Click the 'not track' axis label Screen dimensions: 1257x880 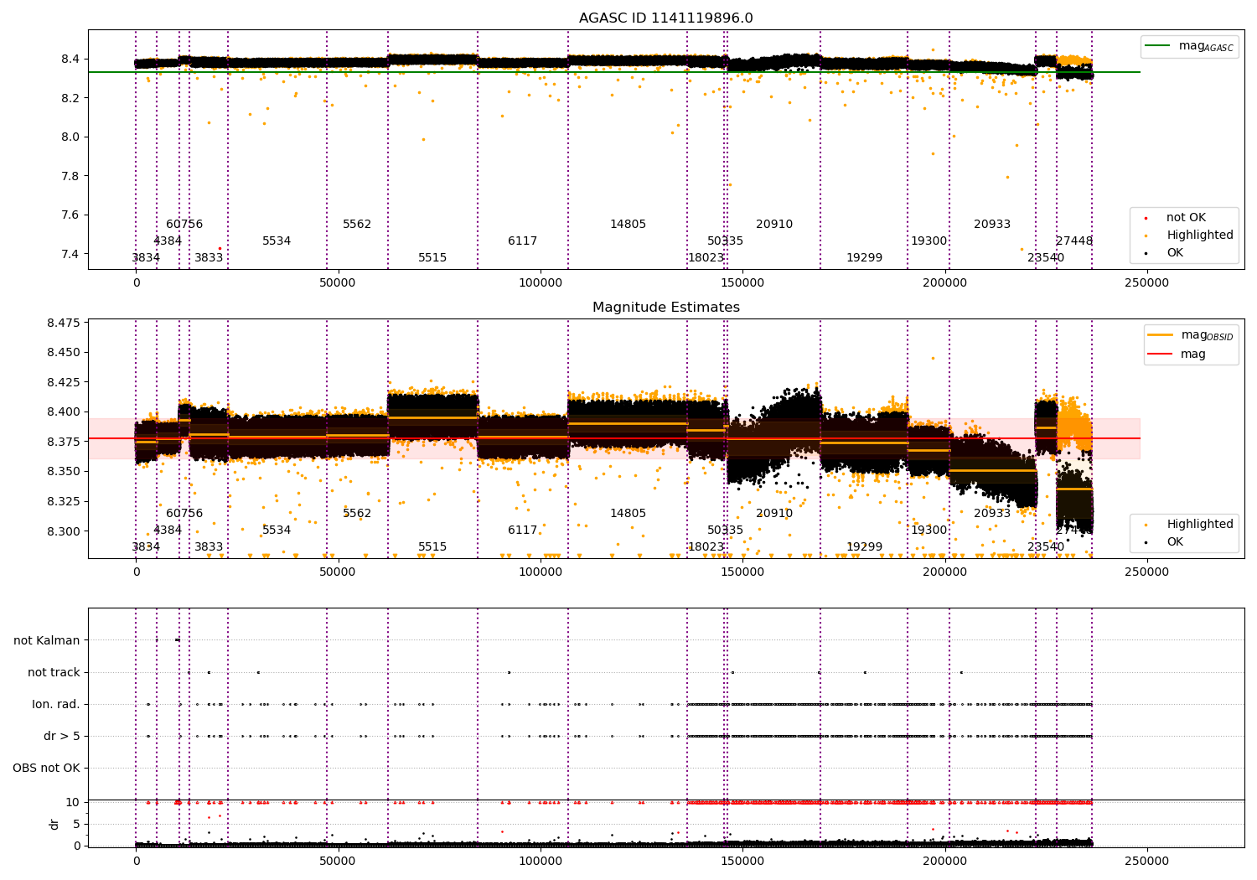tap(54, 672)
